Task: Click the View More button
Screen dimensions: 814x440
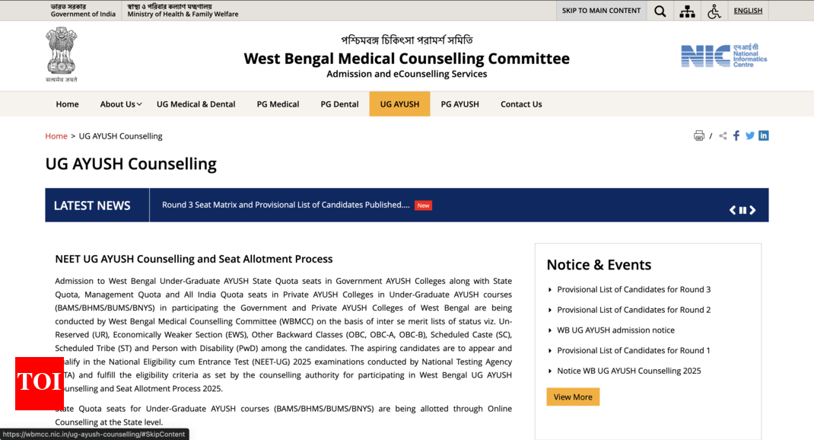Action: point(573,397)
